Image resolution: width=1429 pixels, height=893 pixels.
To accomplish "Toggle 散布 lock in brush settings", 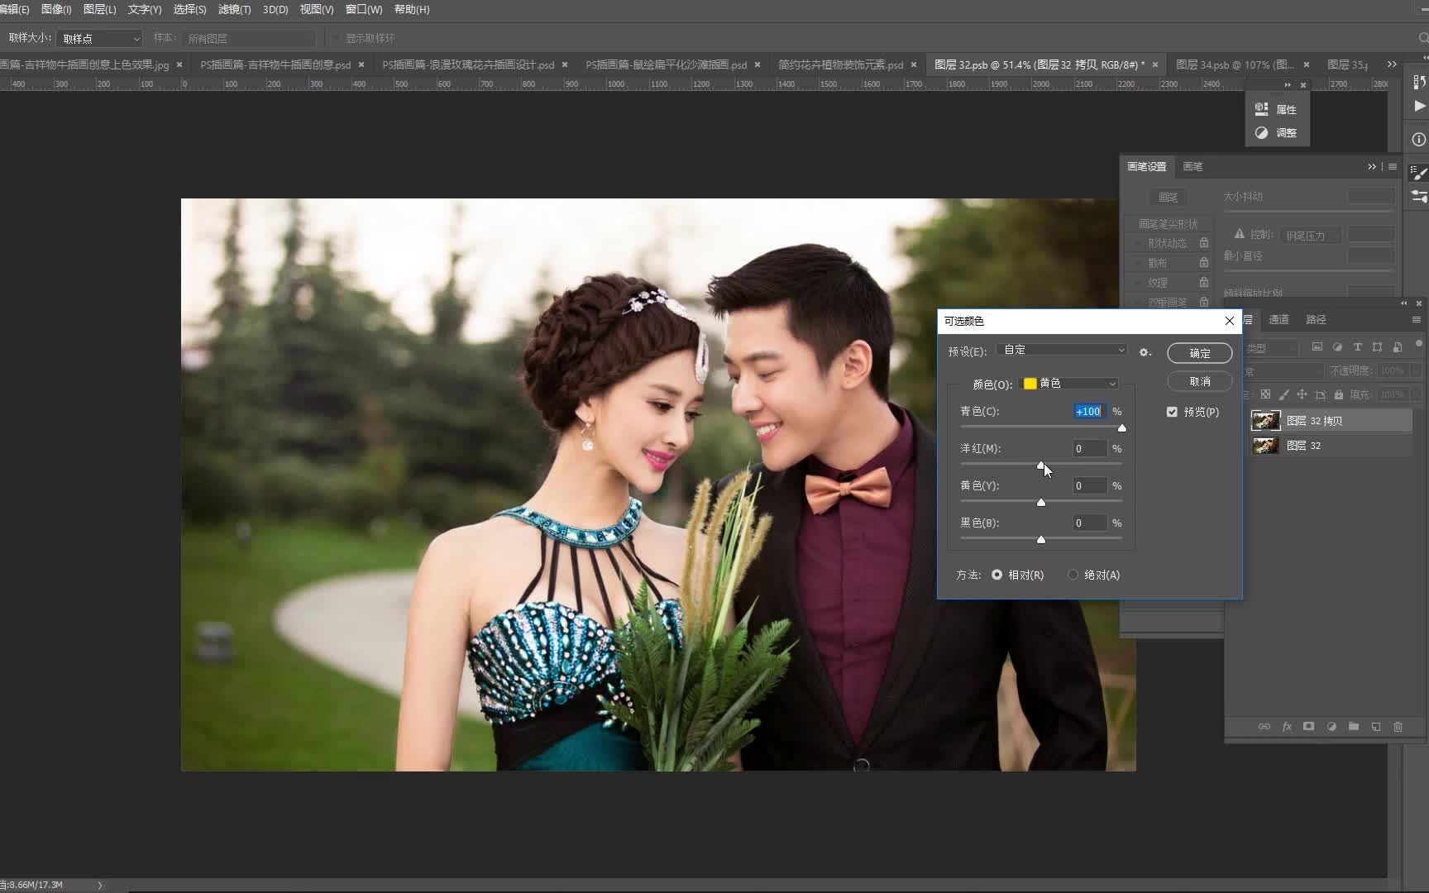I will tap(1204, 263).
